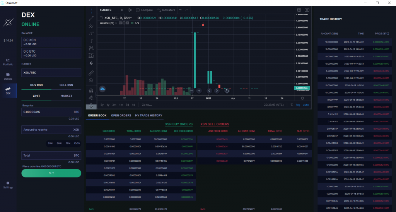Select LIMIT order type tab
The image size is (396, 212).
[x=36, y=96]
